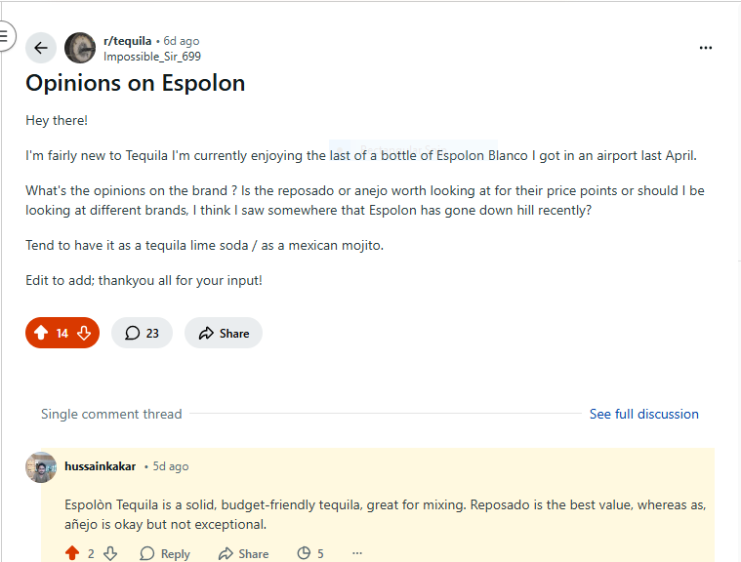Open the hamburger navigation menu
The width and height of the screenshot is (741, 562).
coord(4,36)
